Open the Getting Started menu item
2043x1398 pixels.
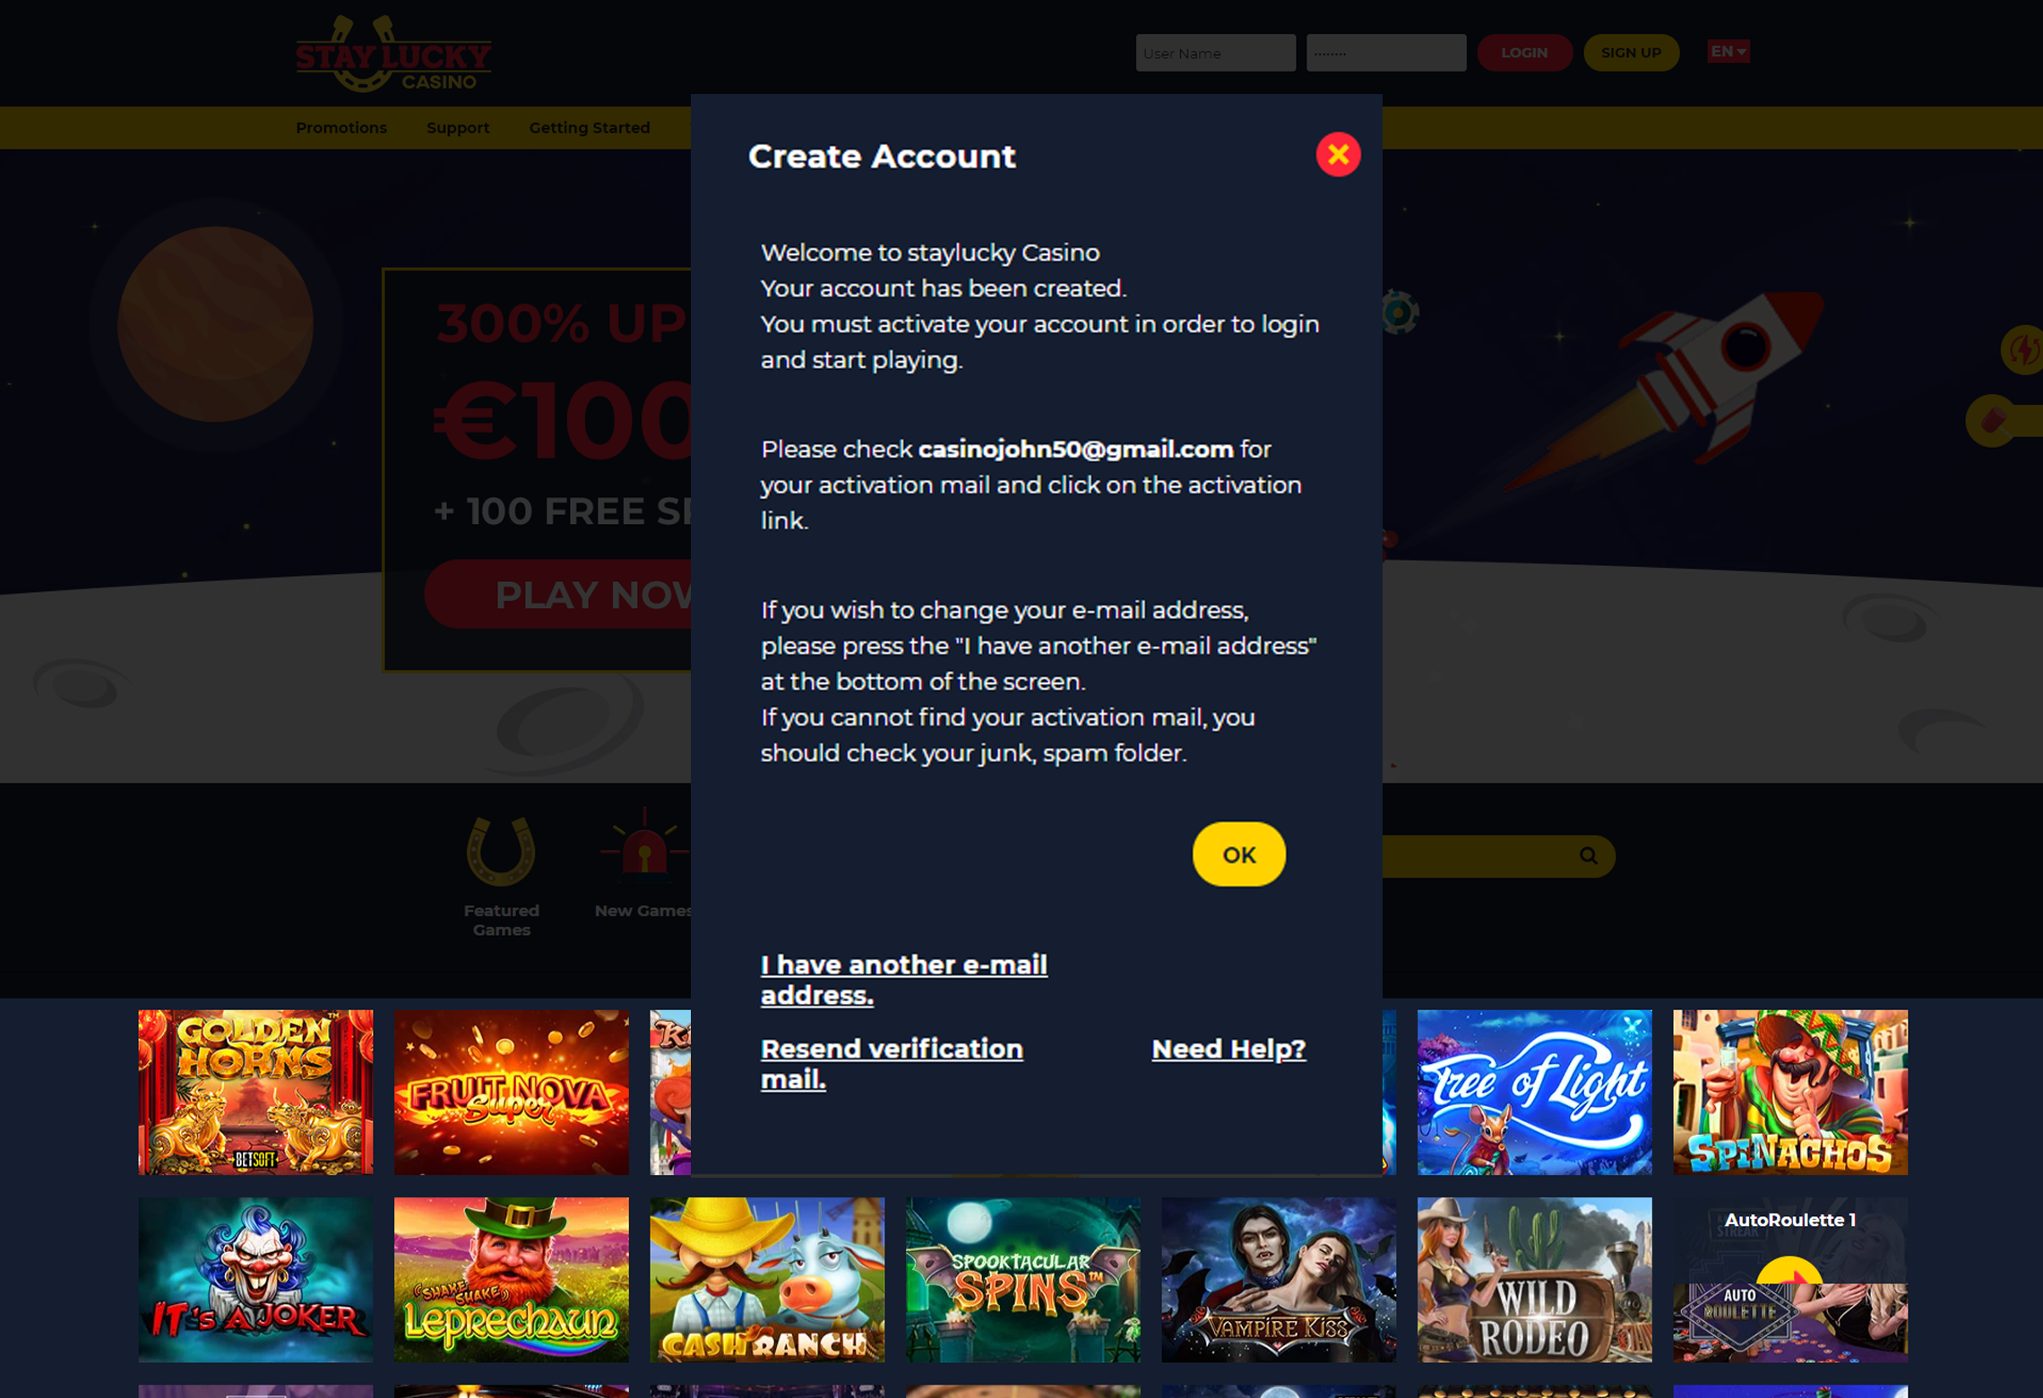point(590,127)
